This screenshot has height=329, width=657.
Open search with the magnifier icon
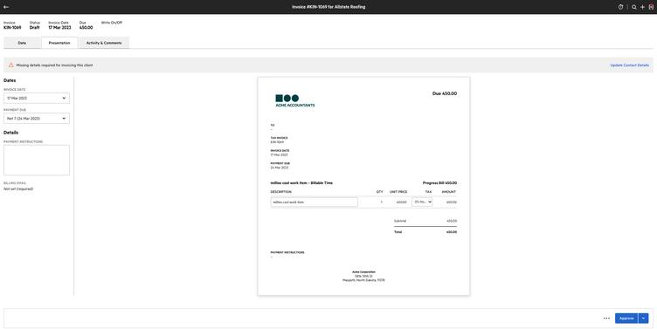(634, 7)
